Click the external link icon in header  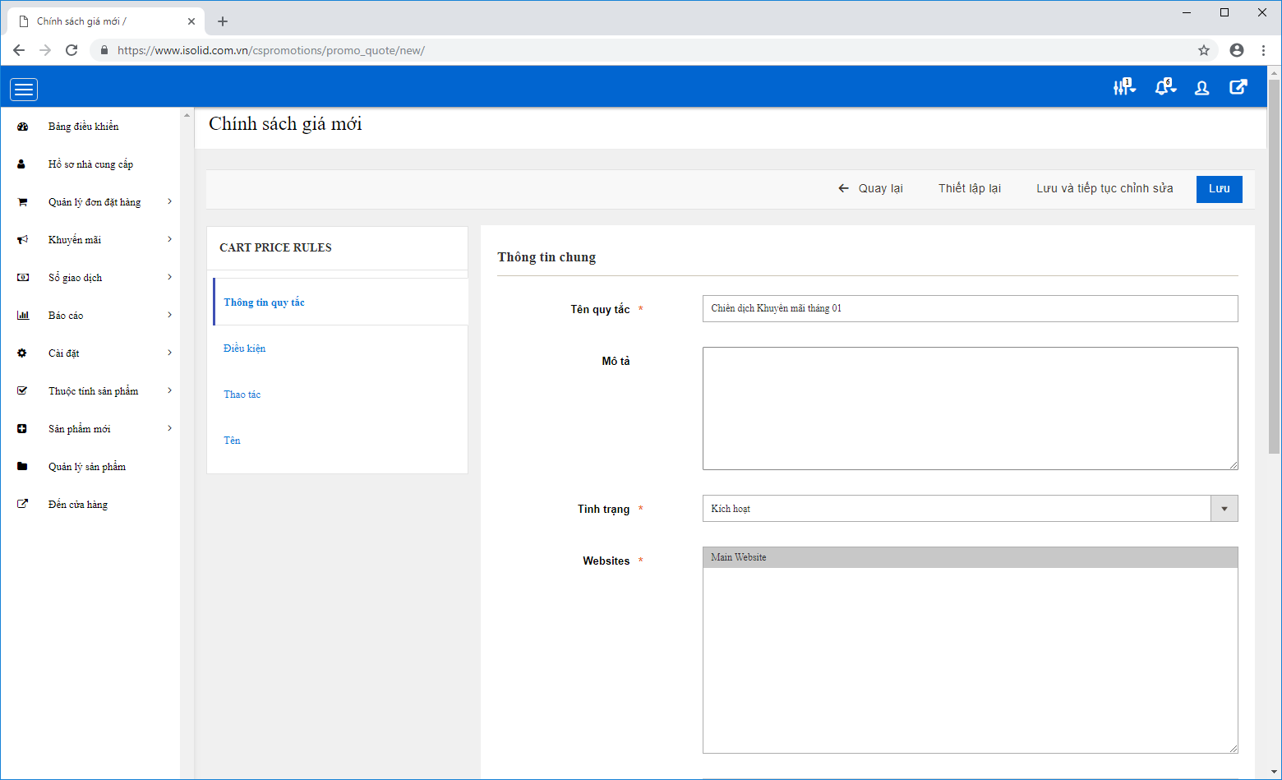click(1238, 87)
